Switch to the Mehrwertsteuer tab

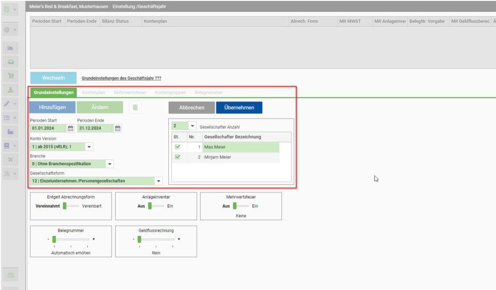(x=130, y=92)
